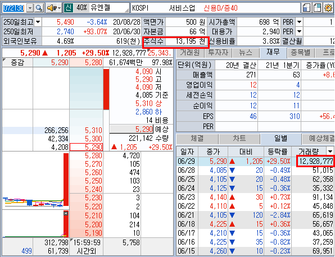
Task: Click the bid price 5,210
Action: pos(93,215)
